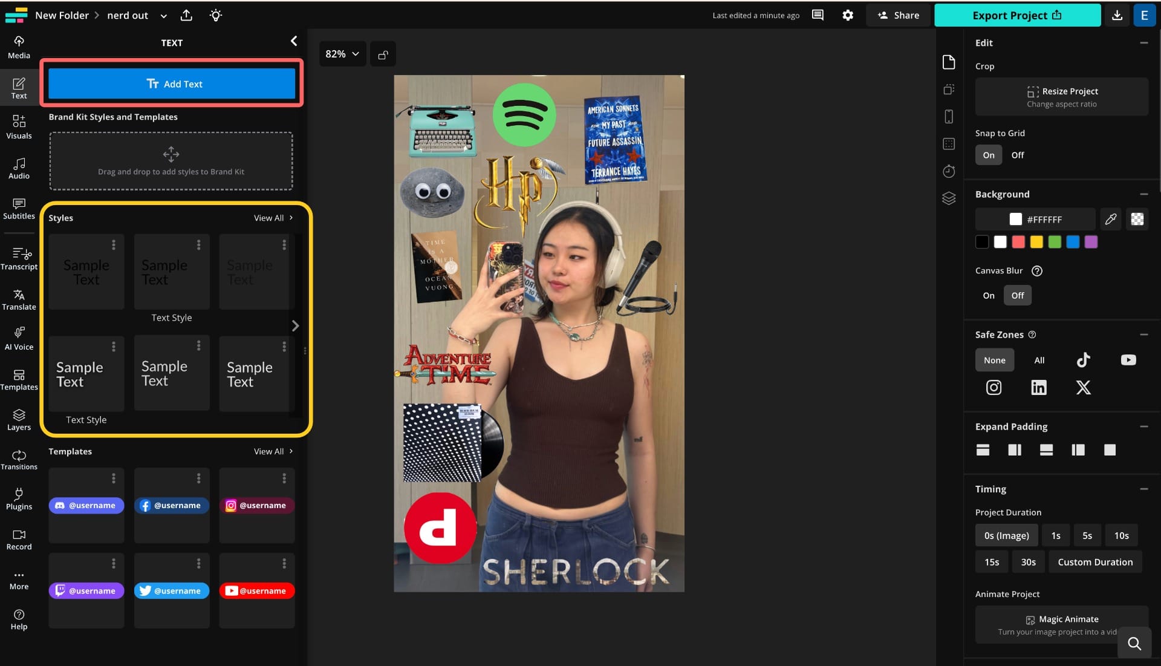Open the Media panel

19,47
